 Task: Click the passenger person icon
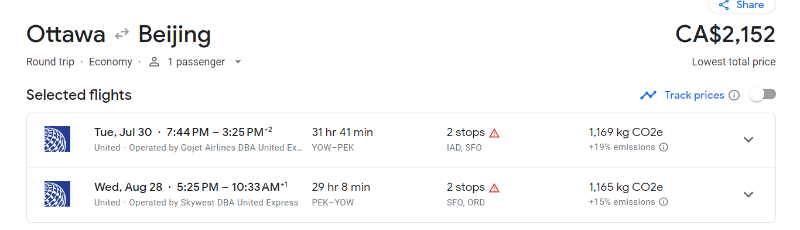click(155, 62)
